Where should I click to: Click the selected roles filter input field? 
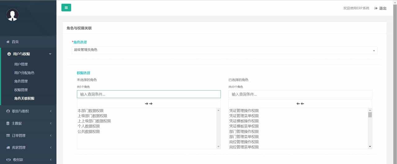[x=300, y=94]
